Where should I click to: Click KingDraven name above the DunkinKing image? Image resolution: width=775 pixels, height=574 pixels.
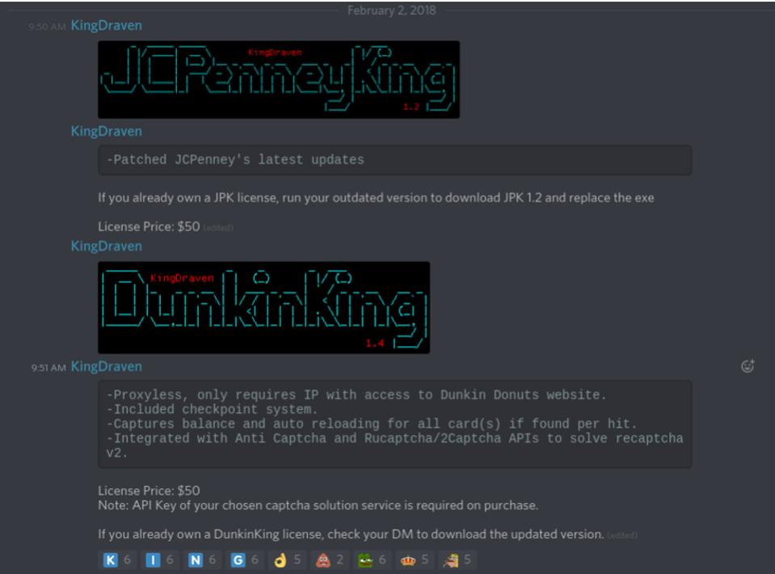pyautogui.click(x=106, y=246)
